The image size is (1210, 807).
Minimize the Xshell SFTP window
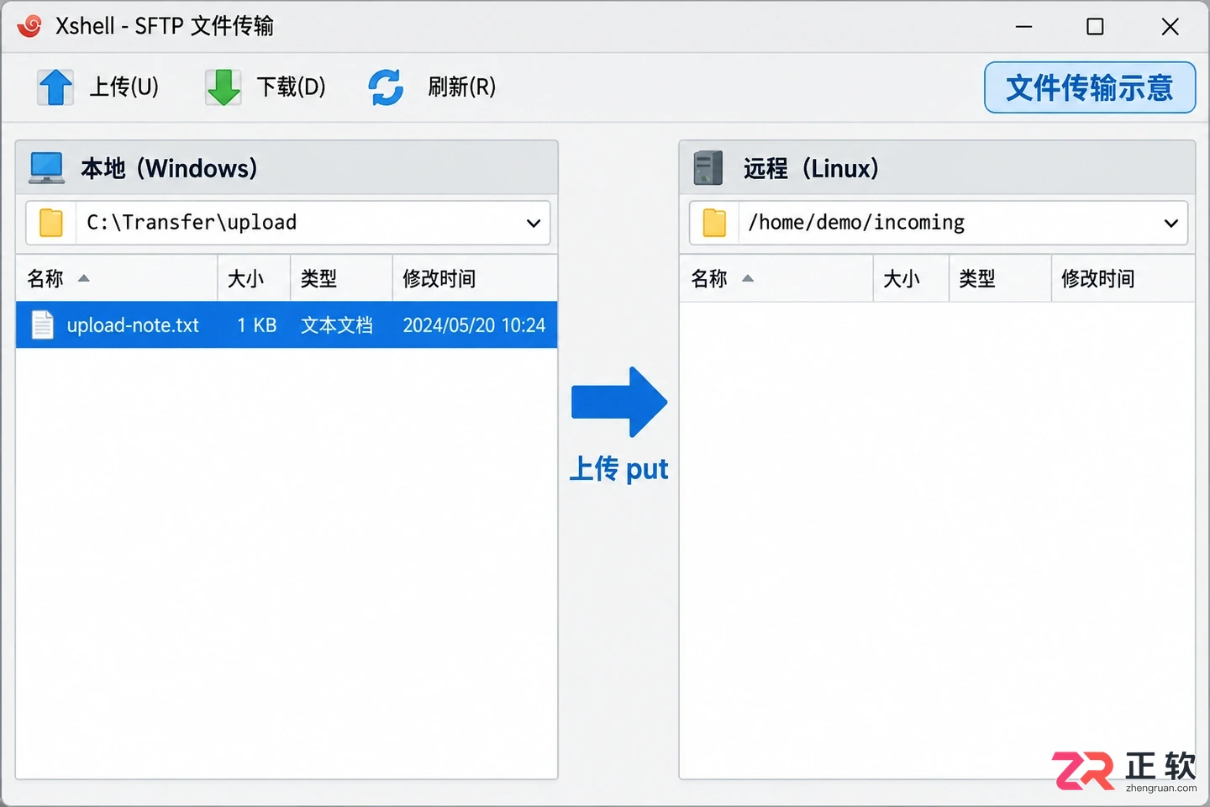pyautogui.click(x=1023, y=27)
